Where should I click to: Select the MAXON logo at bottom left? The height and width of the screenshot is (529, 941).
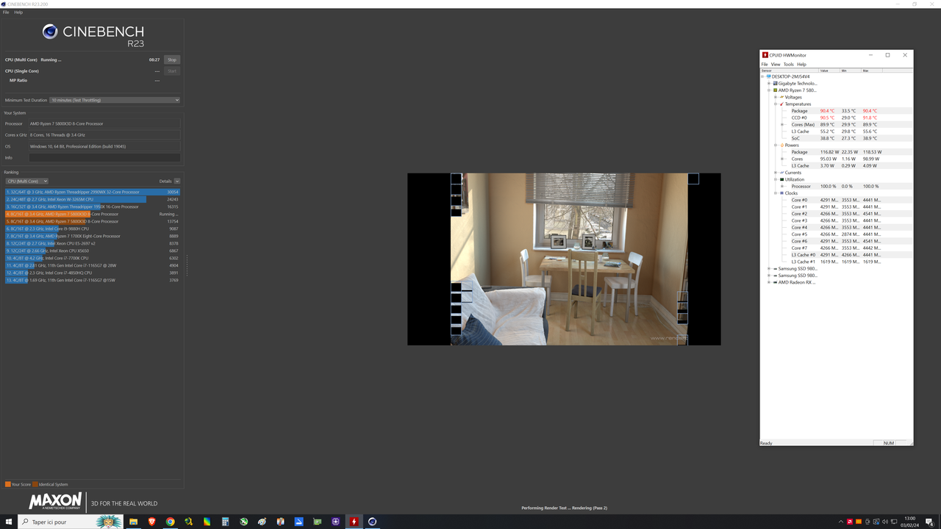point(57,501)
